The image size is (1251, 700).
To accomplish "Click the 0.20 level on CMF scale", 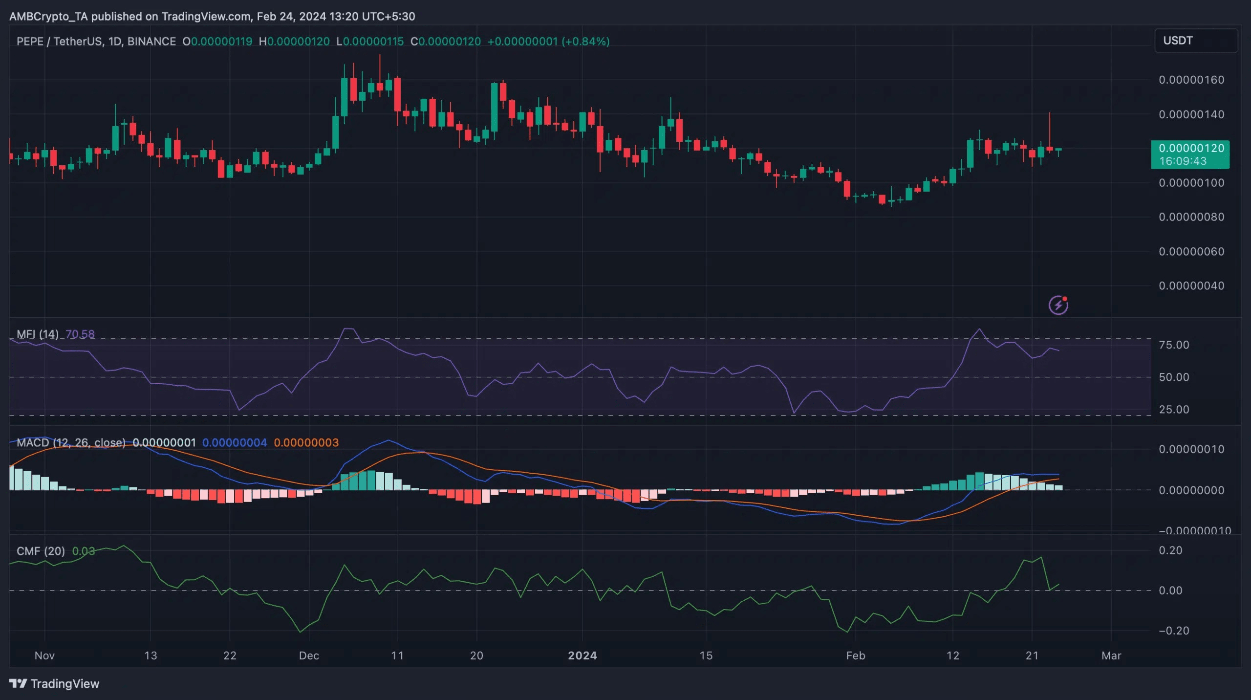I will pos(1170,550).
